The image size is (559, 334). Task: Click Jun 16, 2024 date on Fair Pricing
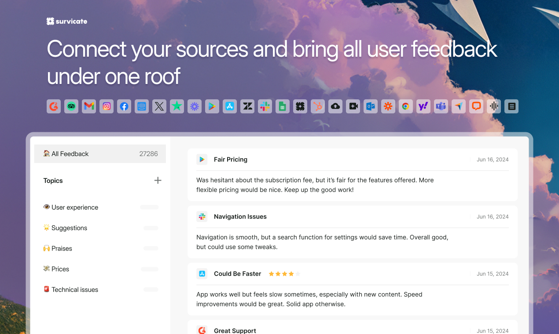coord(493,160)
